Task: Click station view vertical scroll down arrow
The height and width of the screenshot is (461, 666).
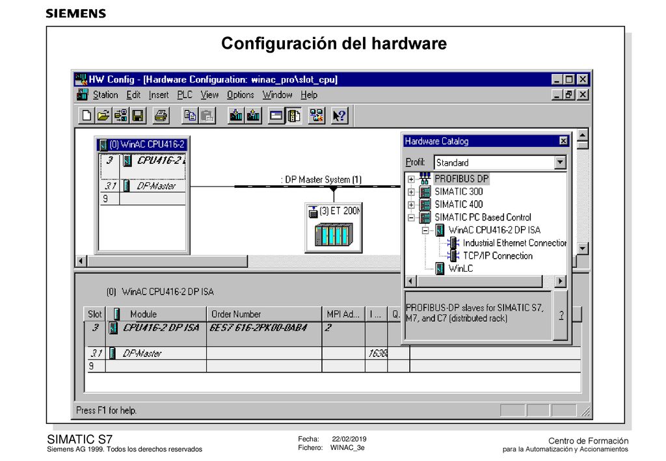Action: 582,248
